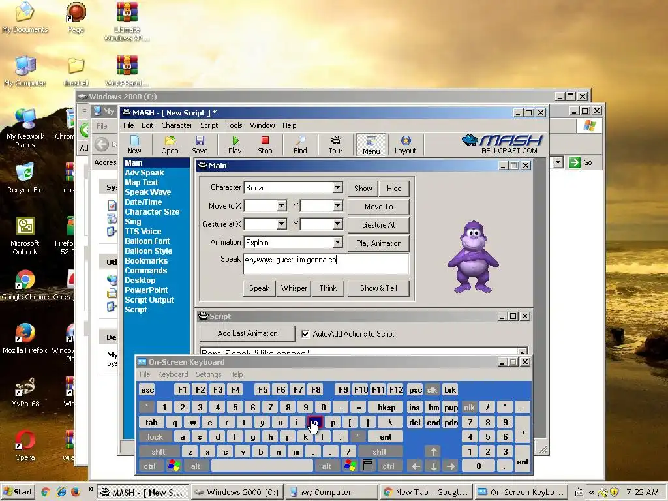Screen dimensions: 668x501
Task: Toggle Auto-Add Actions to Script checkbox
Action: [305, 334]
